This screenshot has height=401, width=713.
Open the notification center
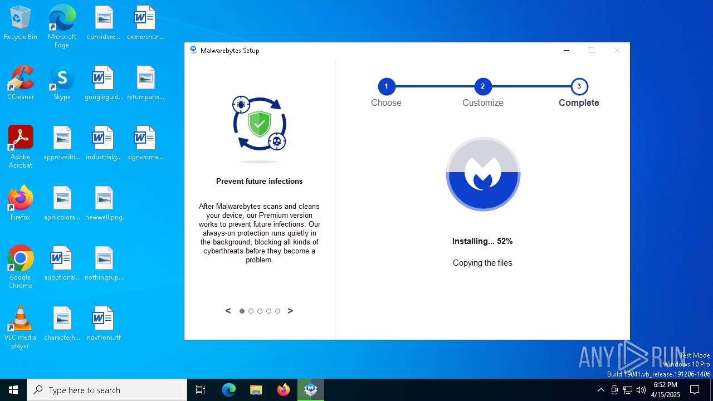click(695, 390)
